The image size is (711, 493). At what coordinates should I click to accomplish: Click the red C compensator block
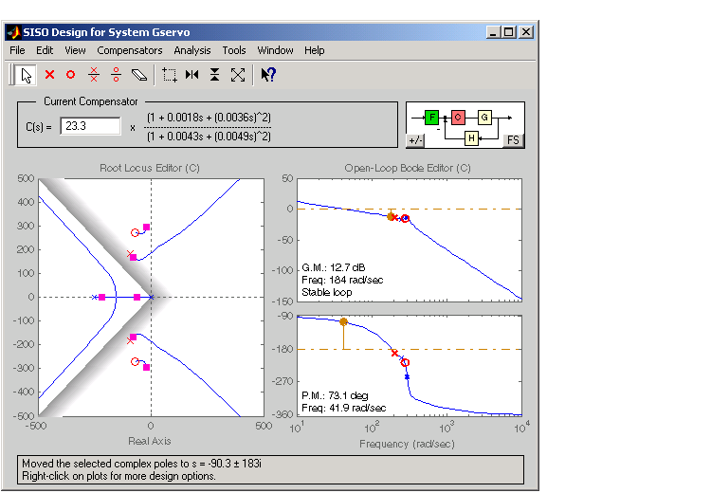tap(458, 117)
